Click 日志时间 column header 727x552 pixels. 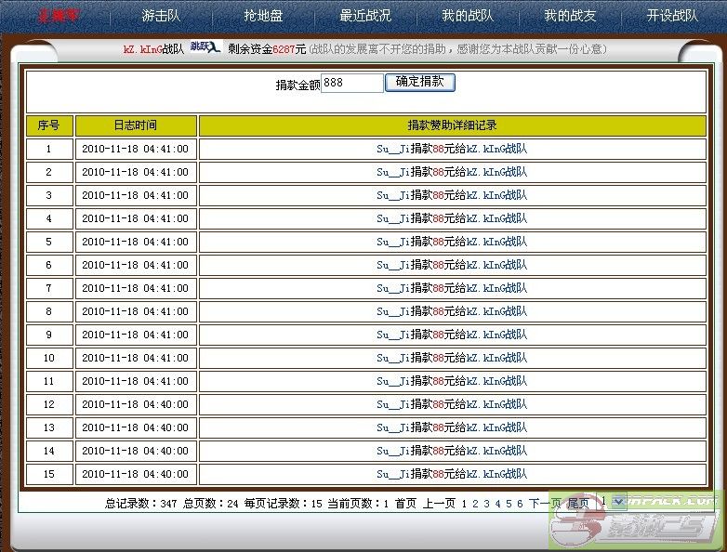pos(136,125)
